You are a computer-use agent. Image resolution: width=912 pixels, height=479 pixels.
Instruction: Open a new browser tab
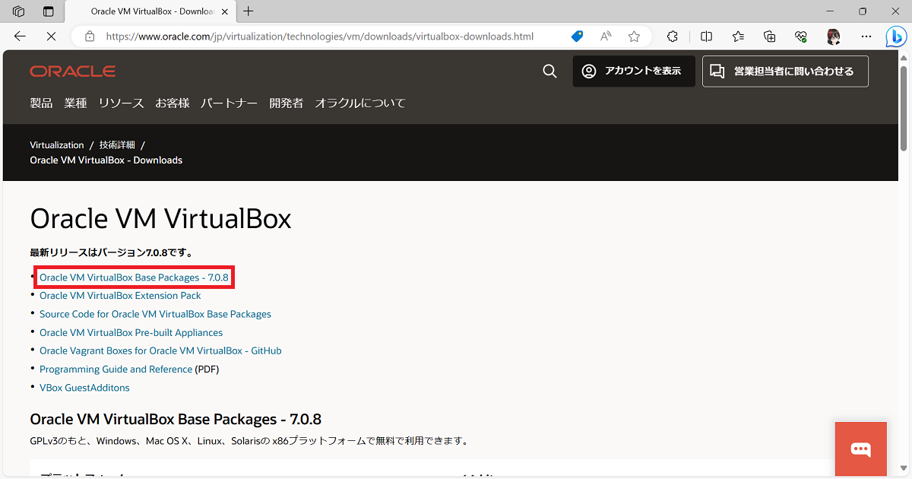pos(248,11)
